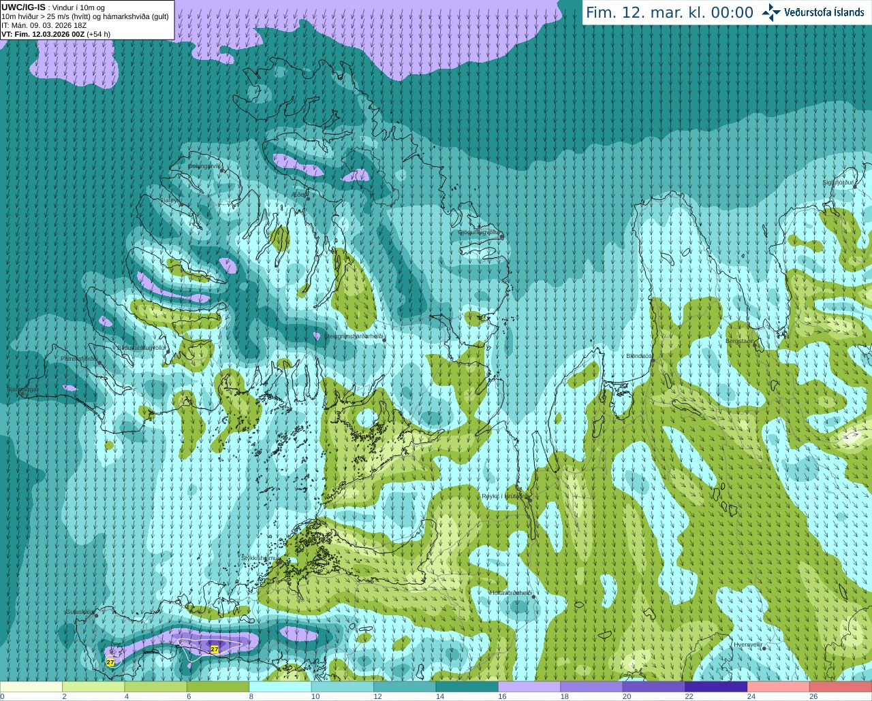Click the Steingrímsfjarðarheiði station label
872x701 pixels.
(354, 336)
